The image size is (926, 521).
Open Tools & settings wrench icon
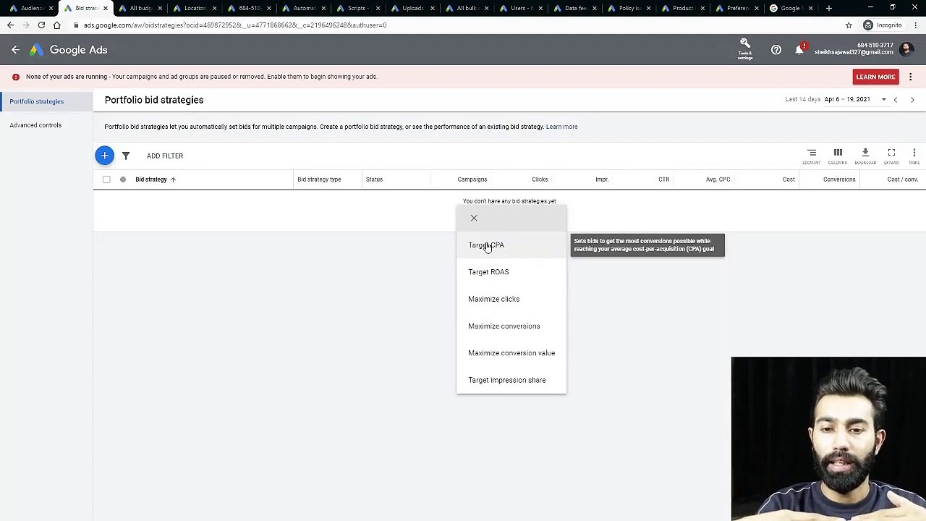click(x=745, y=48)
